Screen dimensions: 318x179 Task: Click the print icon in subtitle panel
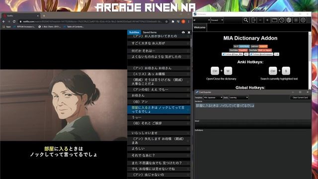coord(183,32)
